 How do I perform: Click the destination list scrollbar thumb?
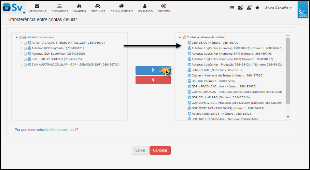[288, 71]
